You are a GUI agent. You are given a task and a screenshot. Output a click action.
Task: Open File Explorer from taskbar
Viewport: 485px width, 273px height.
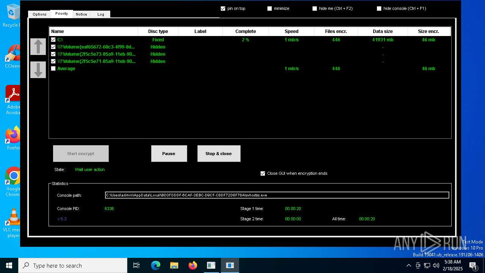tap(174, 265)
